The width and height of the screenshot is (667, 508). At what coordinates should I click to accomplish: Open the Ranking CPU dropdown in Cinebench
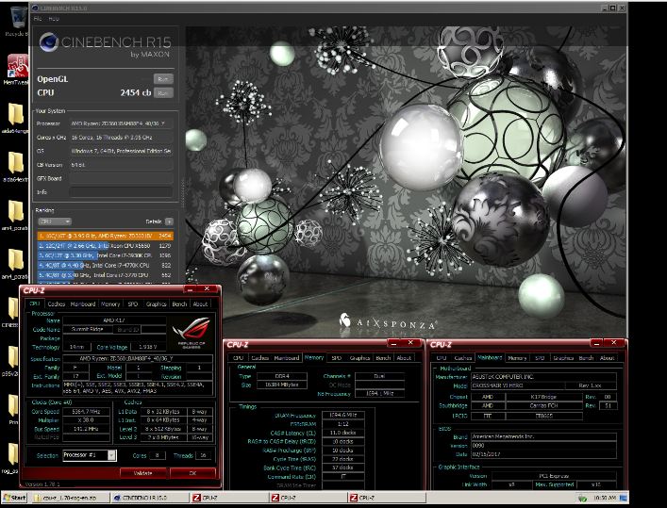(55, 221)
